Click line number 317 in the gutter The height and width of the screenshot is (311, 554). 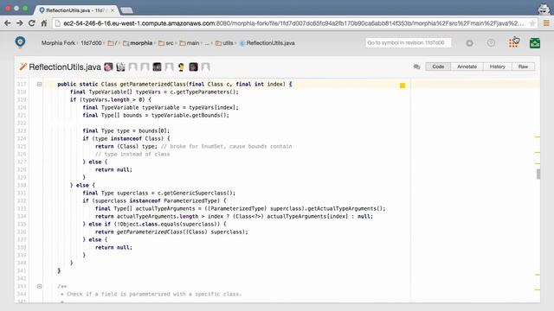[22, 84]
